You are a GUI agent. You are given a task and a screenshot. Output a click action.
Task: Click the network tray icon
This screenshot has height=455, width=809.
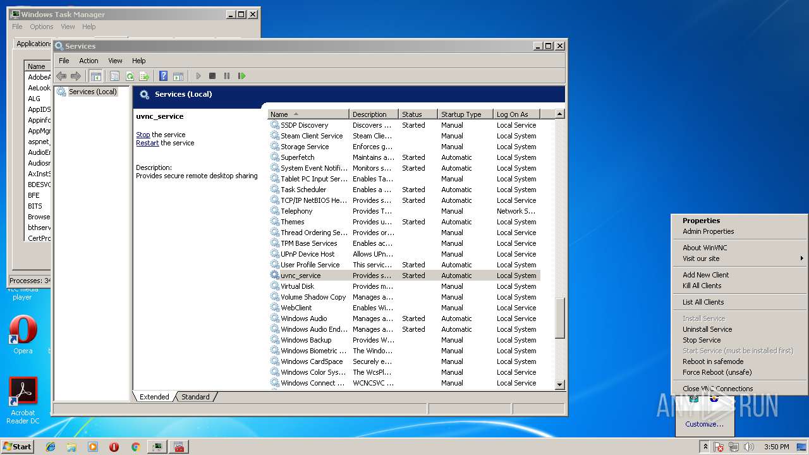click(x=734, y=447)
